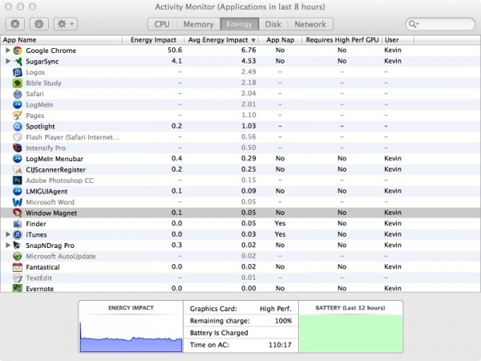Screen dimensions: 481x361
Task: Click the Time on AC 110:17 value
Action: coord(280,345)
